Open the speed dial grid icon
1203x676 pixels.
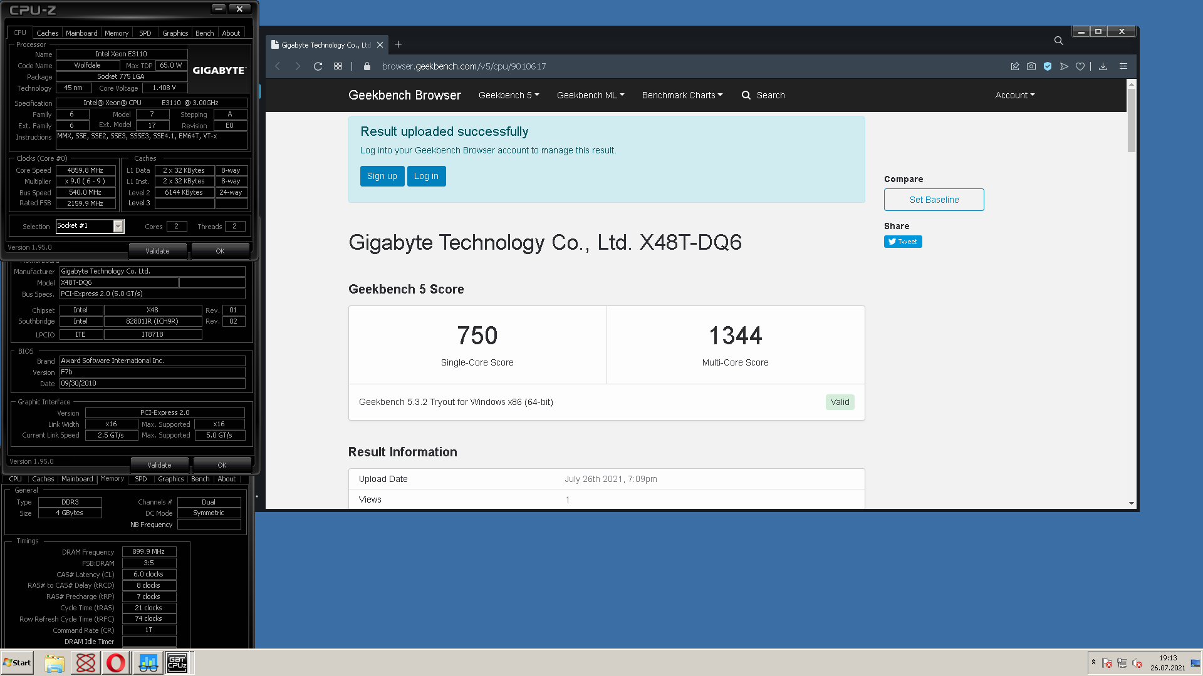tap(338, 66)
